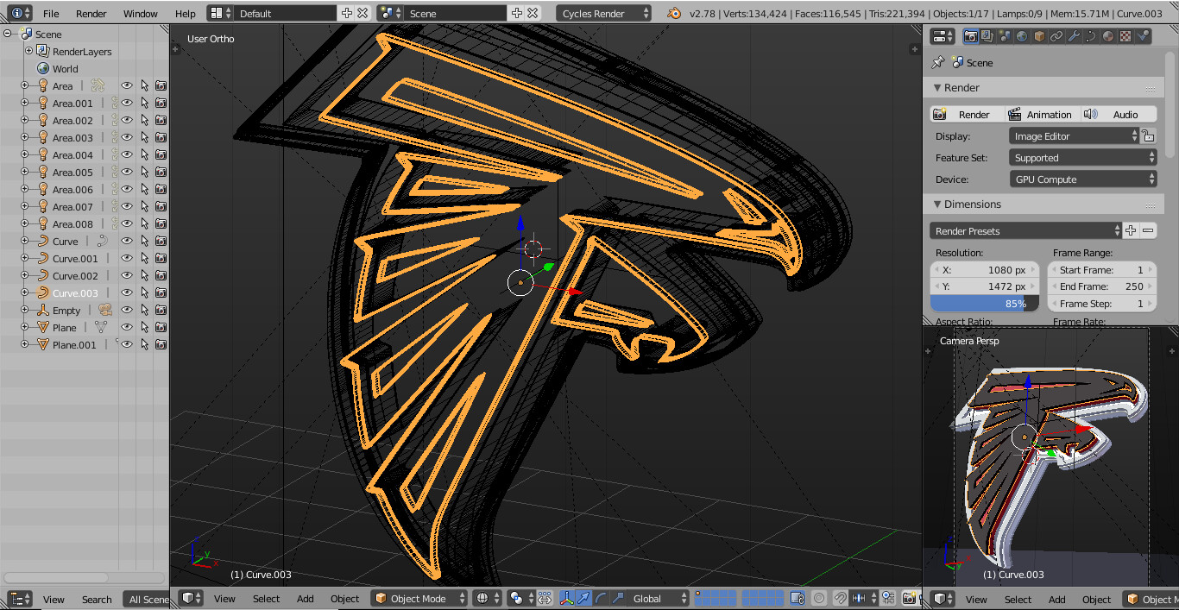1179x610 pixels.
Task: Open the Material properties tab (sphere icon)
Action: 1108,36
